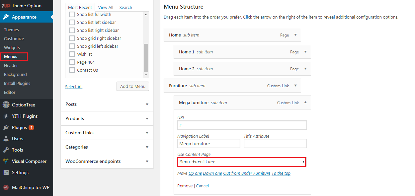
Task: Click the Tools wrench icon
Action: [x=6, y=150]
